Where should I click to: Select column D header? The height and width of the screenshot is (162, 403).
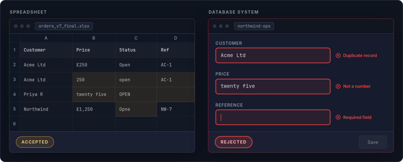point(176,38)
